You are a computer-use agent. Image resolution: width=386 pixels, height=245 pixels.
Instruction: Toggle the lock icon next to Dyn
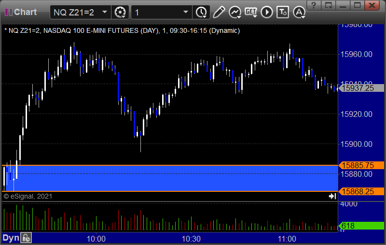[26, 238]
